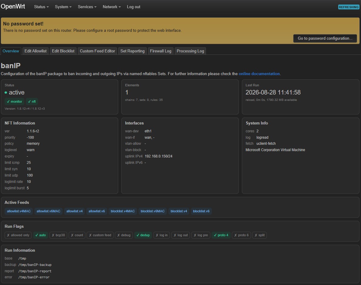
Task: Click the allowlist.v6MAC feed tag
Action: point(48,211)
